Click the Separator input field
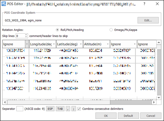Screen dimensions: 164x121 pos(20,109)
